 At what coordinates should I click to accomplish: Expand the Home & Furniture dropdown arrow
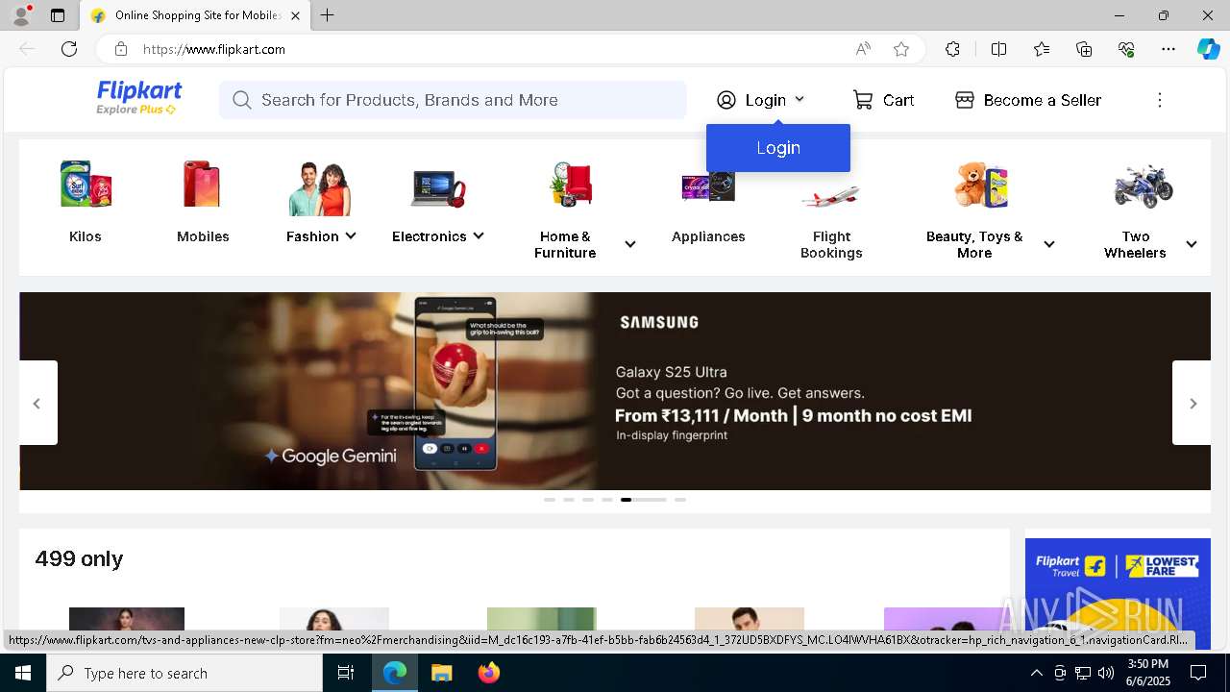pos(630,244)
